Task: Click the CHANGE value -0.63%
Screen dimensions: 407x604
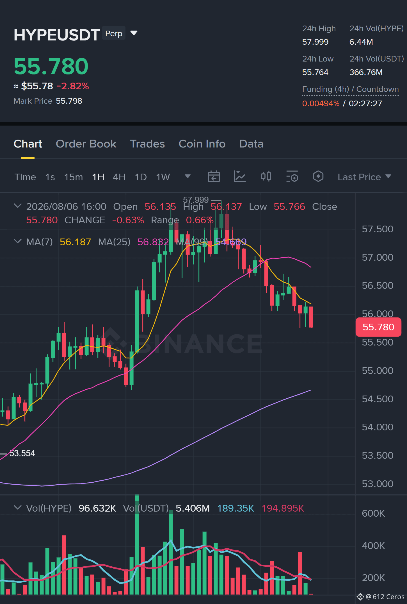Action: [128, 220]
